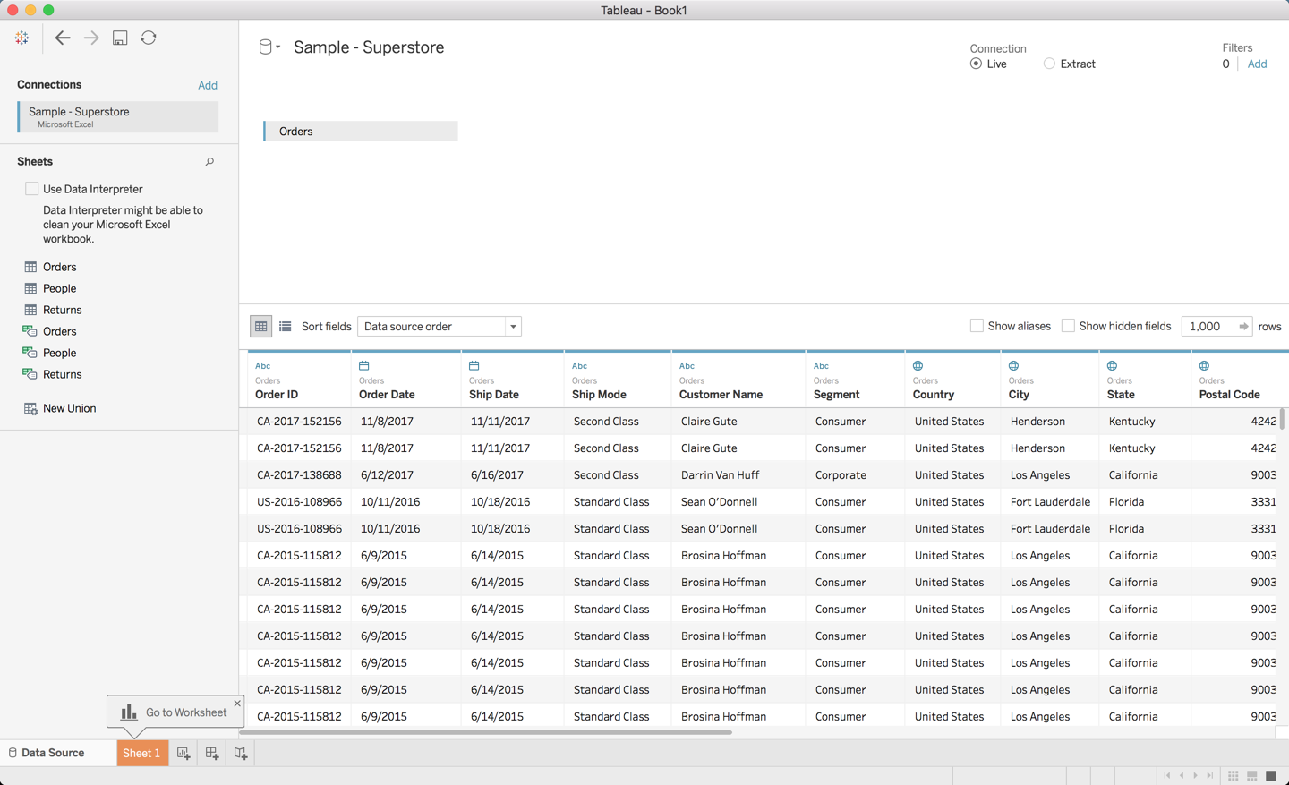The image size is (1289, 785).
Task: Add a data source filter
Action: 1257,64
